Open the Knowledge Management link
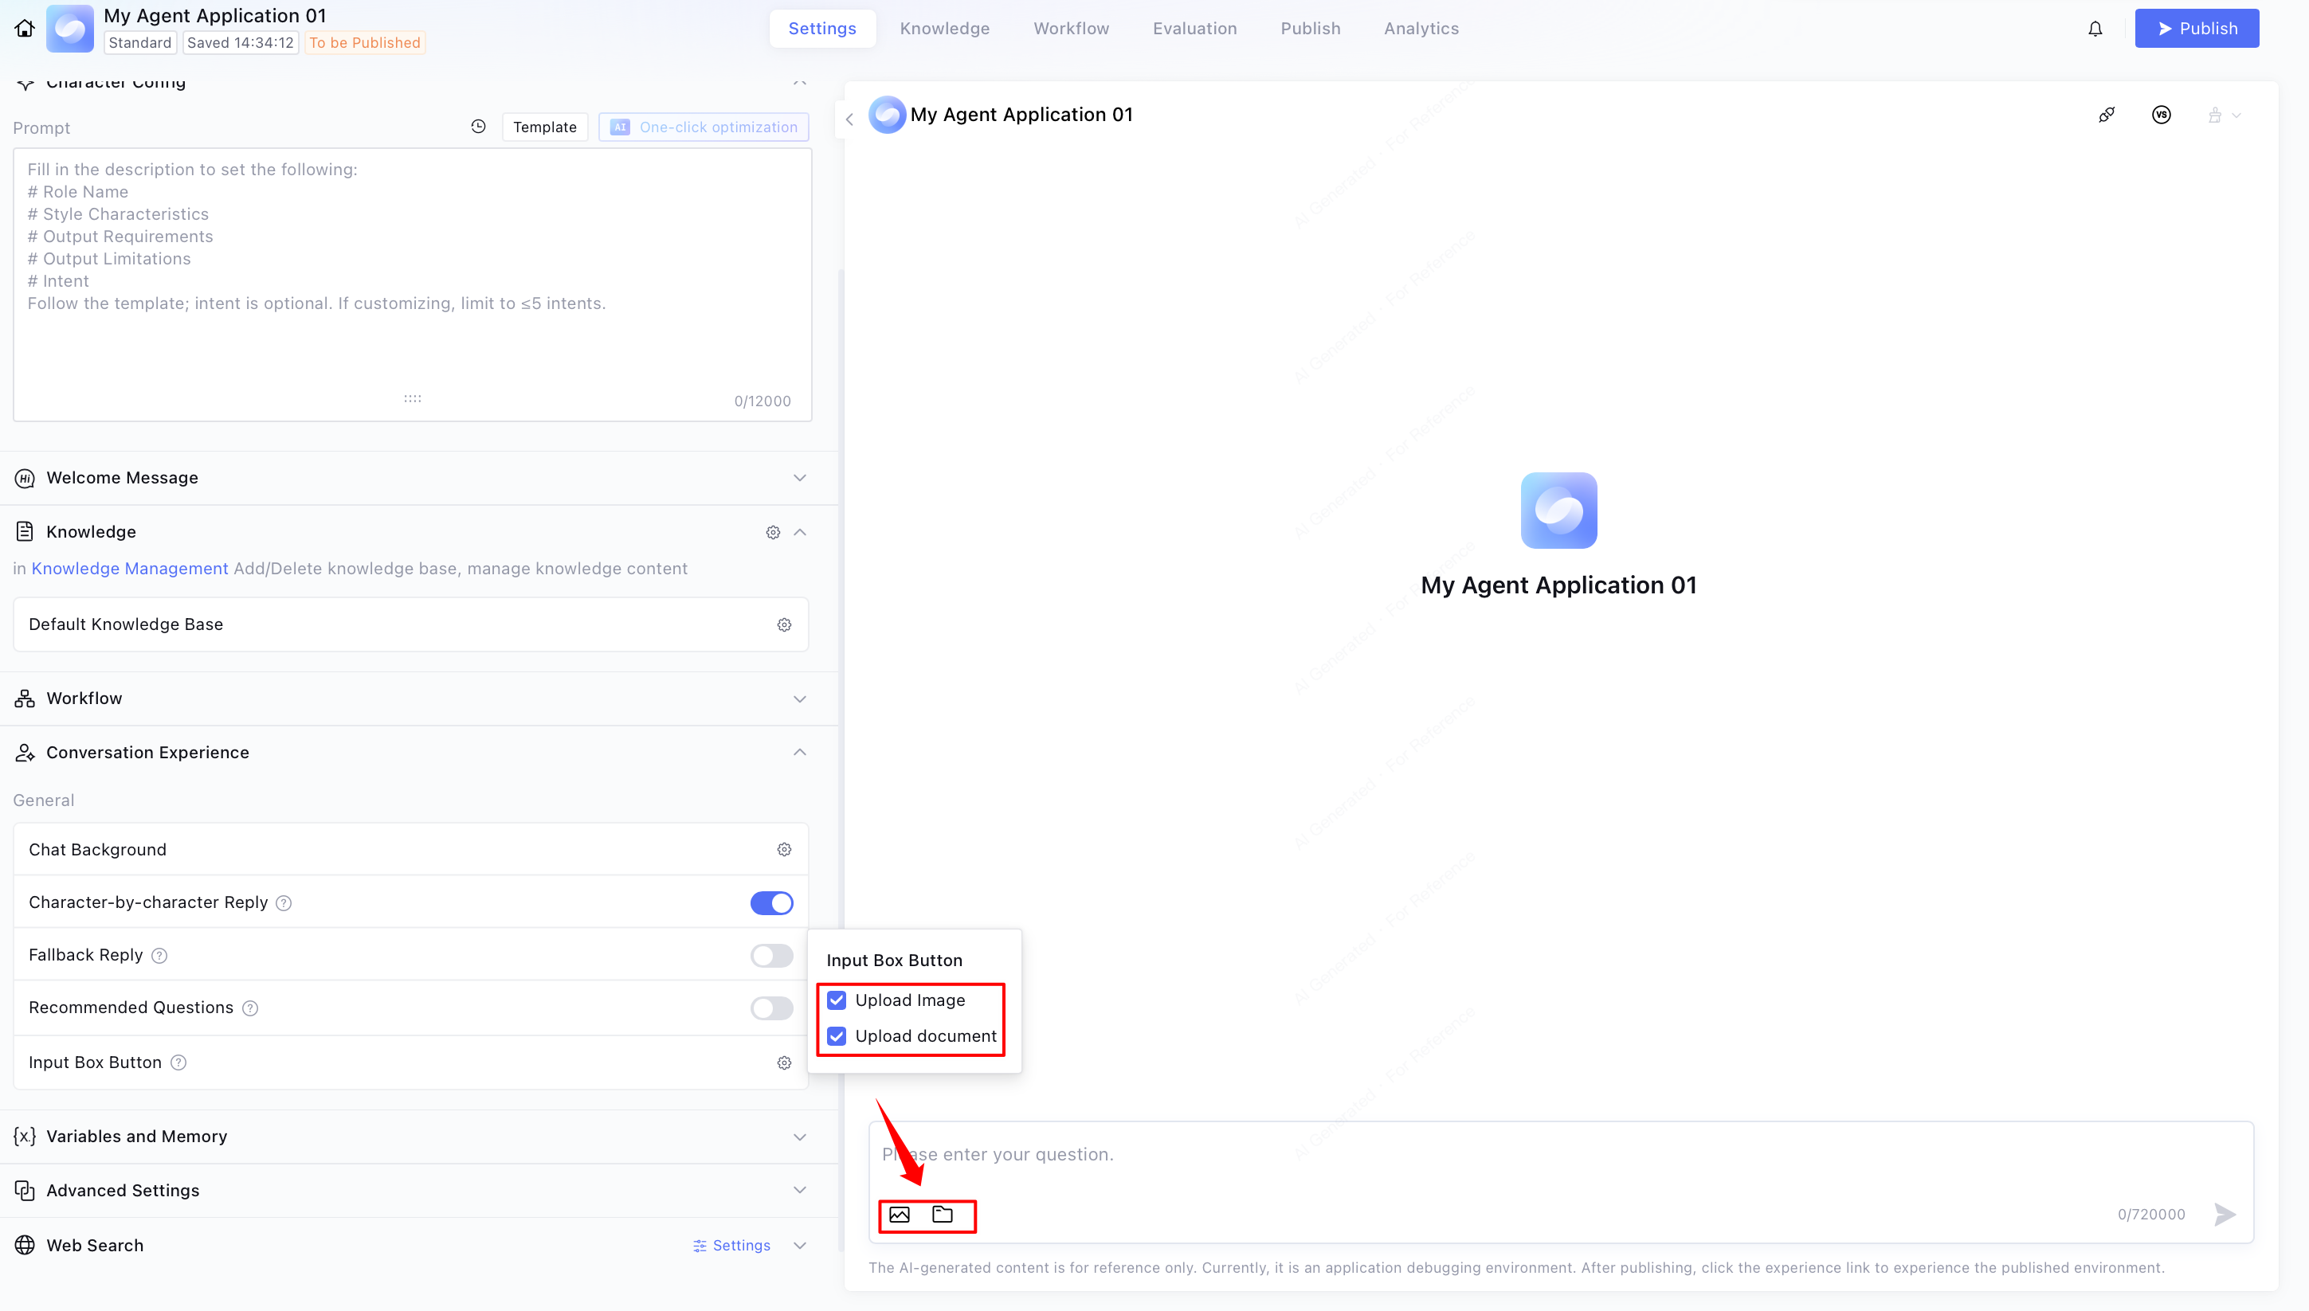 [130, 569]
